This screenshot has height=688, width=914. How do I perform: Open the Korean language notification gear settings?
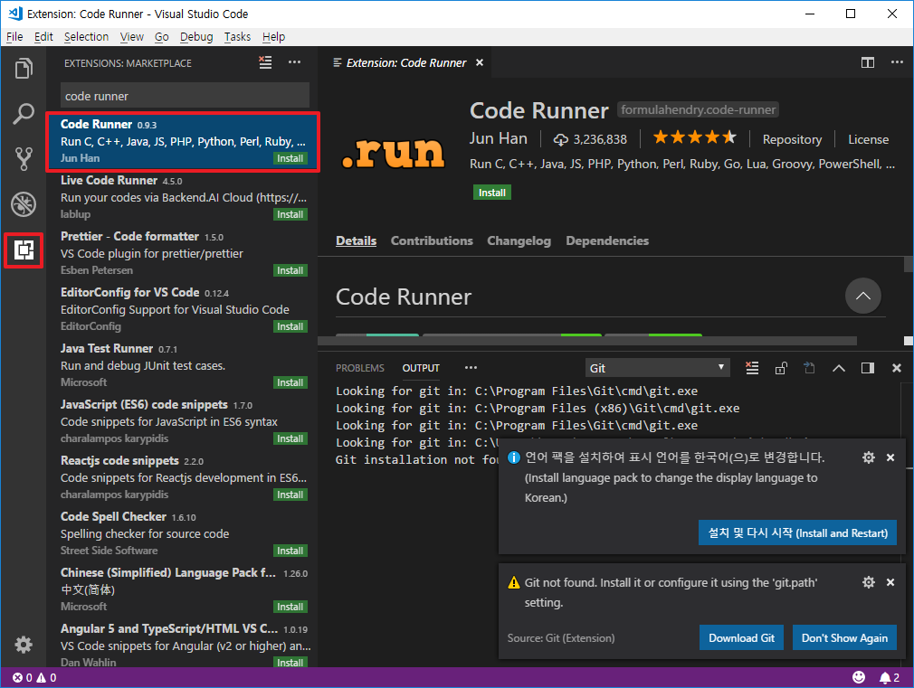click(x=868, y=457)
